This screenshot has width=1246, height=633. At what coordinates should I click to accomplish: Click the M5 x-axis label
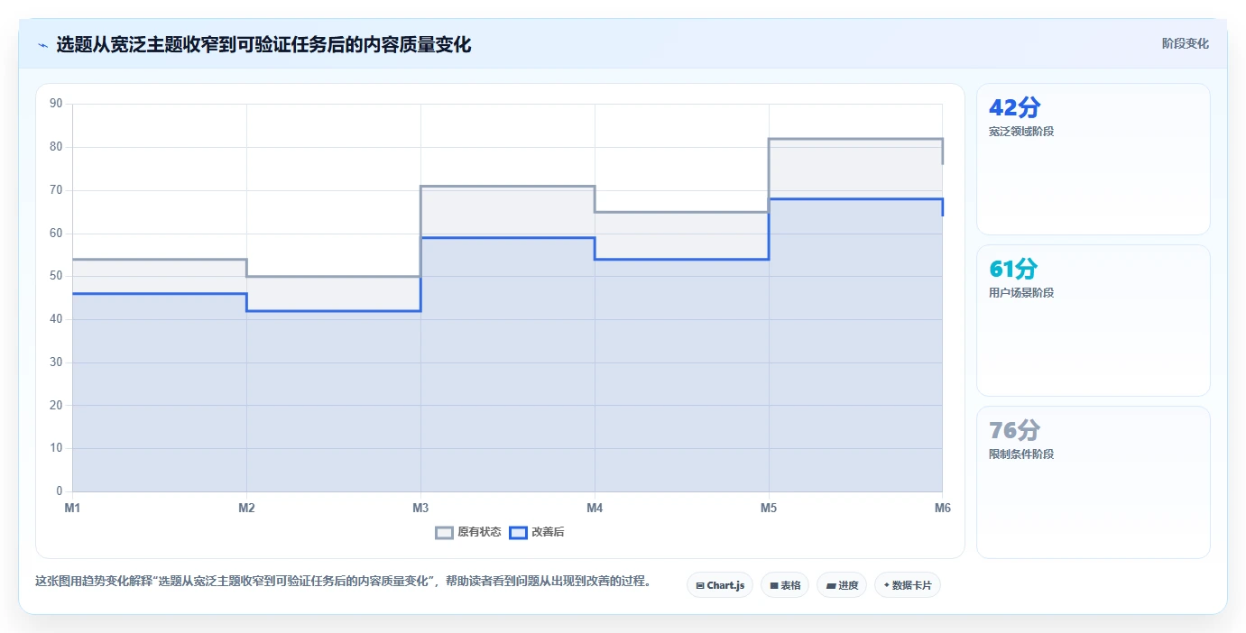point(769,508)
